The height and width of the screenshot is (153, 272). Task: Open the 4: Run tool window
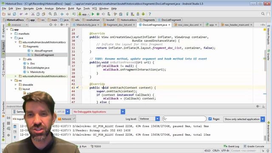coord(83,146)
